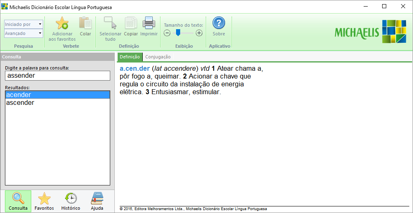Open the Iniciado por dropdown
This screenshot has width=413, height=213.
24,24
